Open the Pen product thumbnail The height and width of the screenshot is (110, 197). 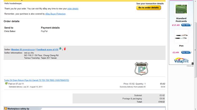tap(181, 36)
